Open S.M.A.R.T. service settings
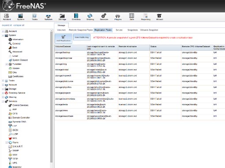This screenshot has height=168, width=225. pos(15,146)
